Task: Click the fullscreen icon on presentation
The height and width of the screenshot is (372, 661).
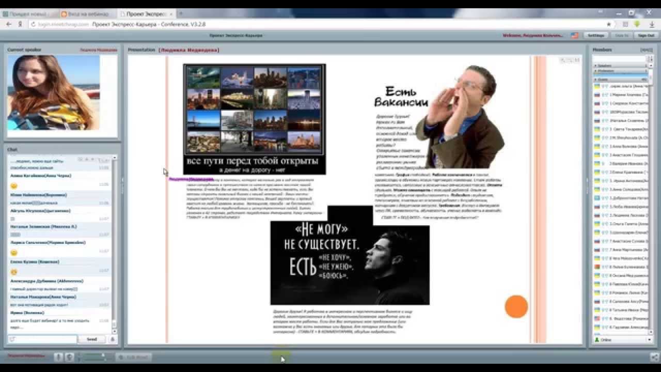Action: 577,60
